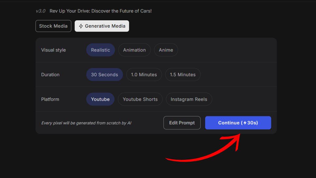Viewport: 316px width, 178px height.
Task: Click the 'Platform' row label
Action: coord(50,99)
